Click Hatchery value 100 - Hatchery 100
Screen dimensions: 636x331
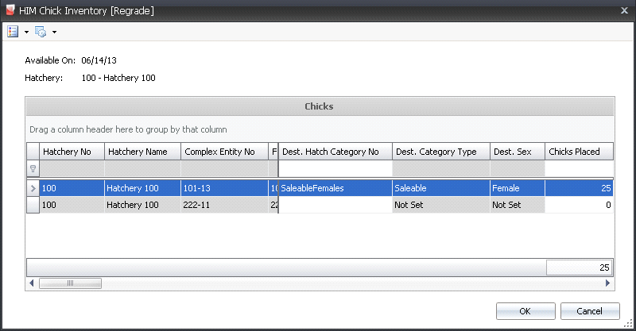(118, 78)
